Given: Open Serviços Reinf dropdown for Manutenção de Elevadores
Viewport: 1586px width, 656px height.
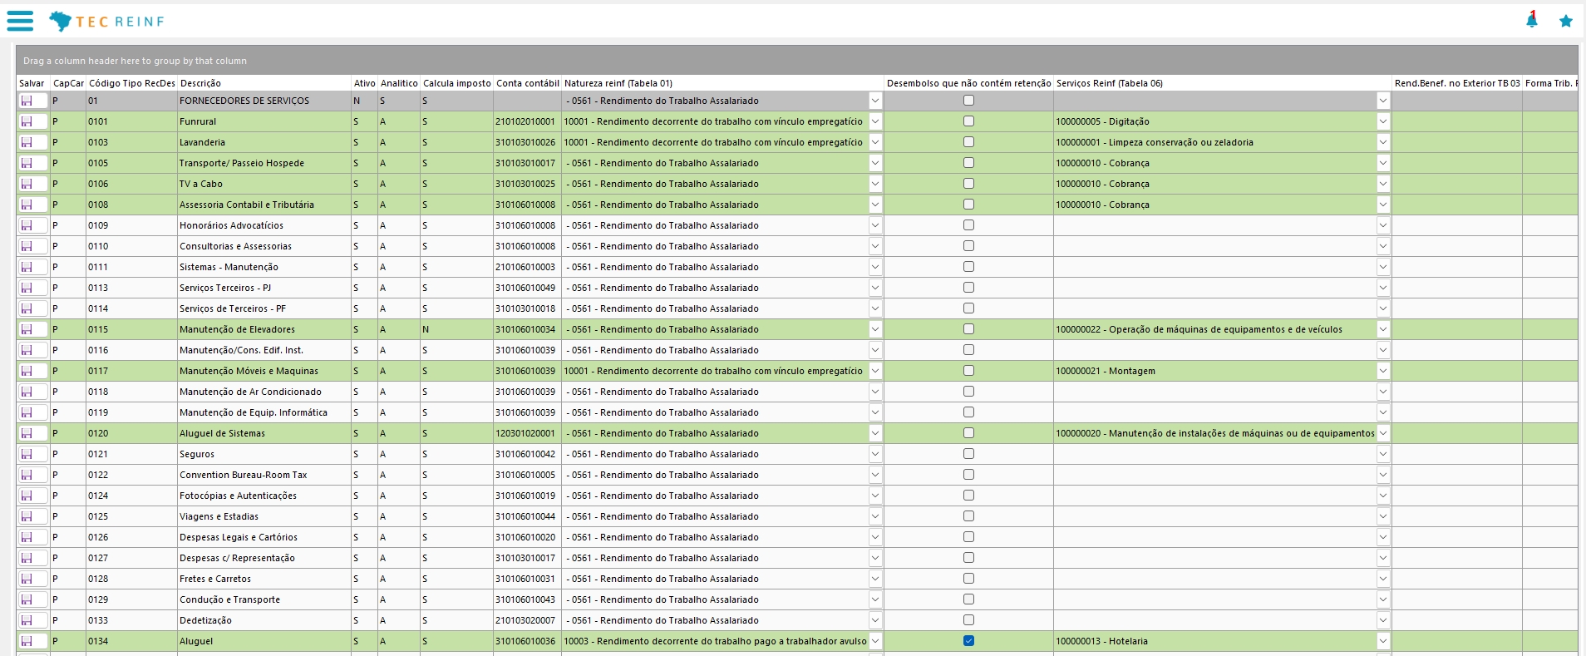Looking at the screenshot, I should coord(1383,329).
